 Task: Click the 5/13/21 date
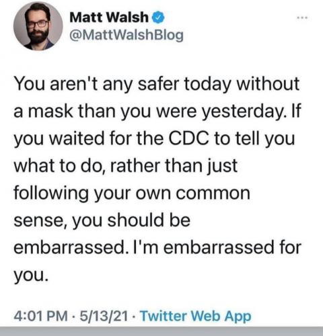tap(104, 316)
